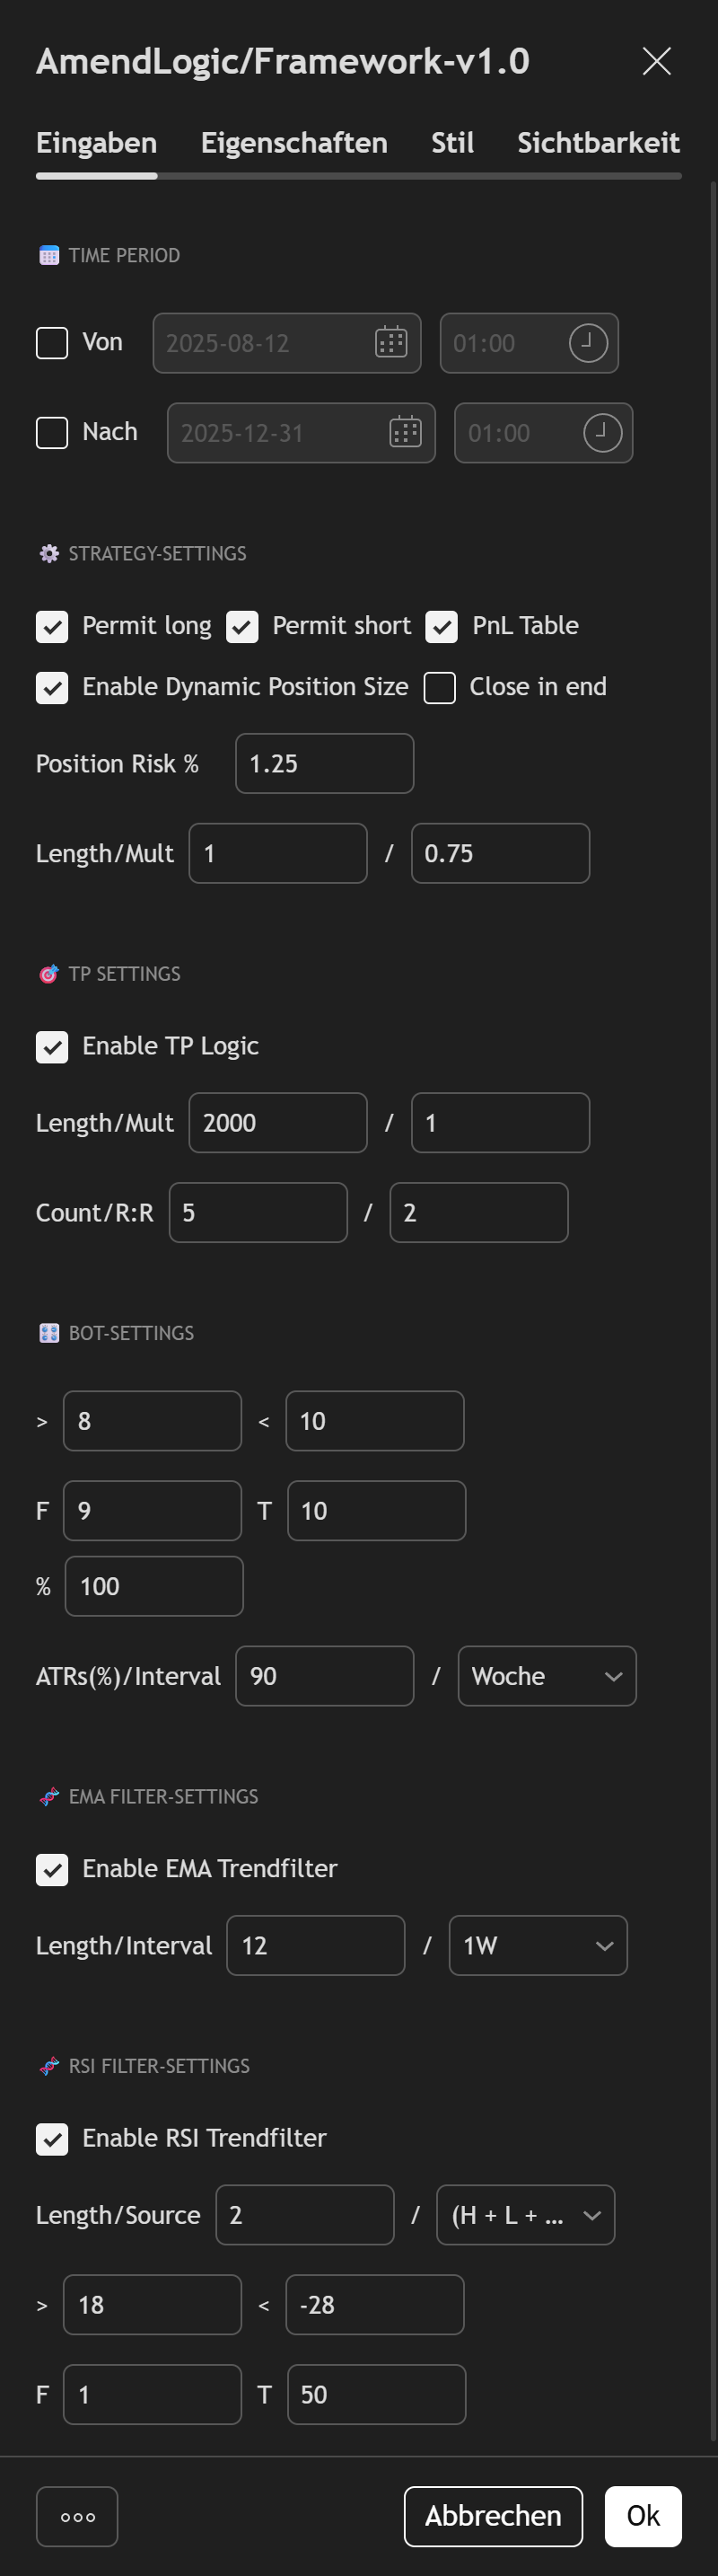The height and width of the screenshot is (2576, 718).
Task: Enable the Von start date checkbox
Action: click(52, 343)
